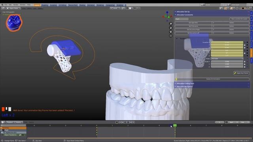Toggle the lock icon beside Scale Z
Image resolution: width=253 pixels, height=142 pixels.
coord(245,67)
